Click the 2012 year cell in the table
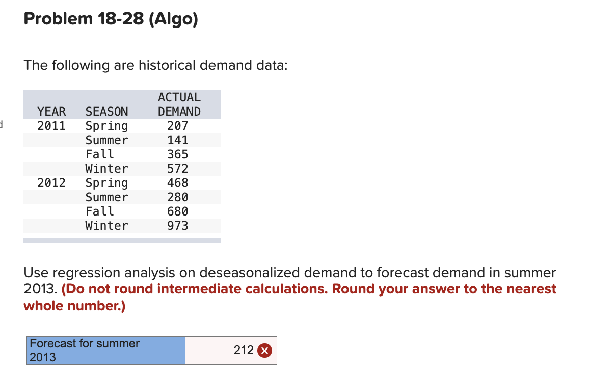The height and width of the screenshot is (376, 589). click(x=51, y=182)
